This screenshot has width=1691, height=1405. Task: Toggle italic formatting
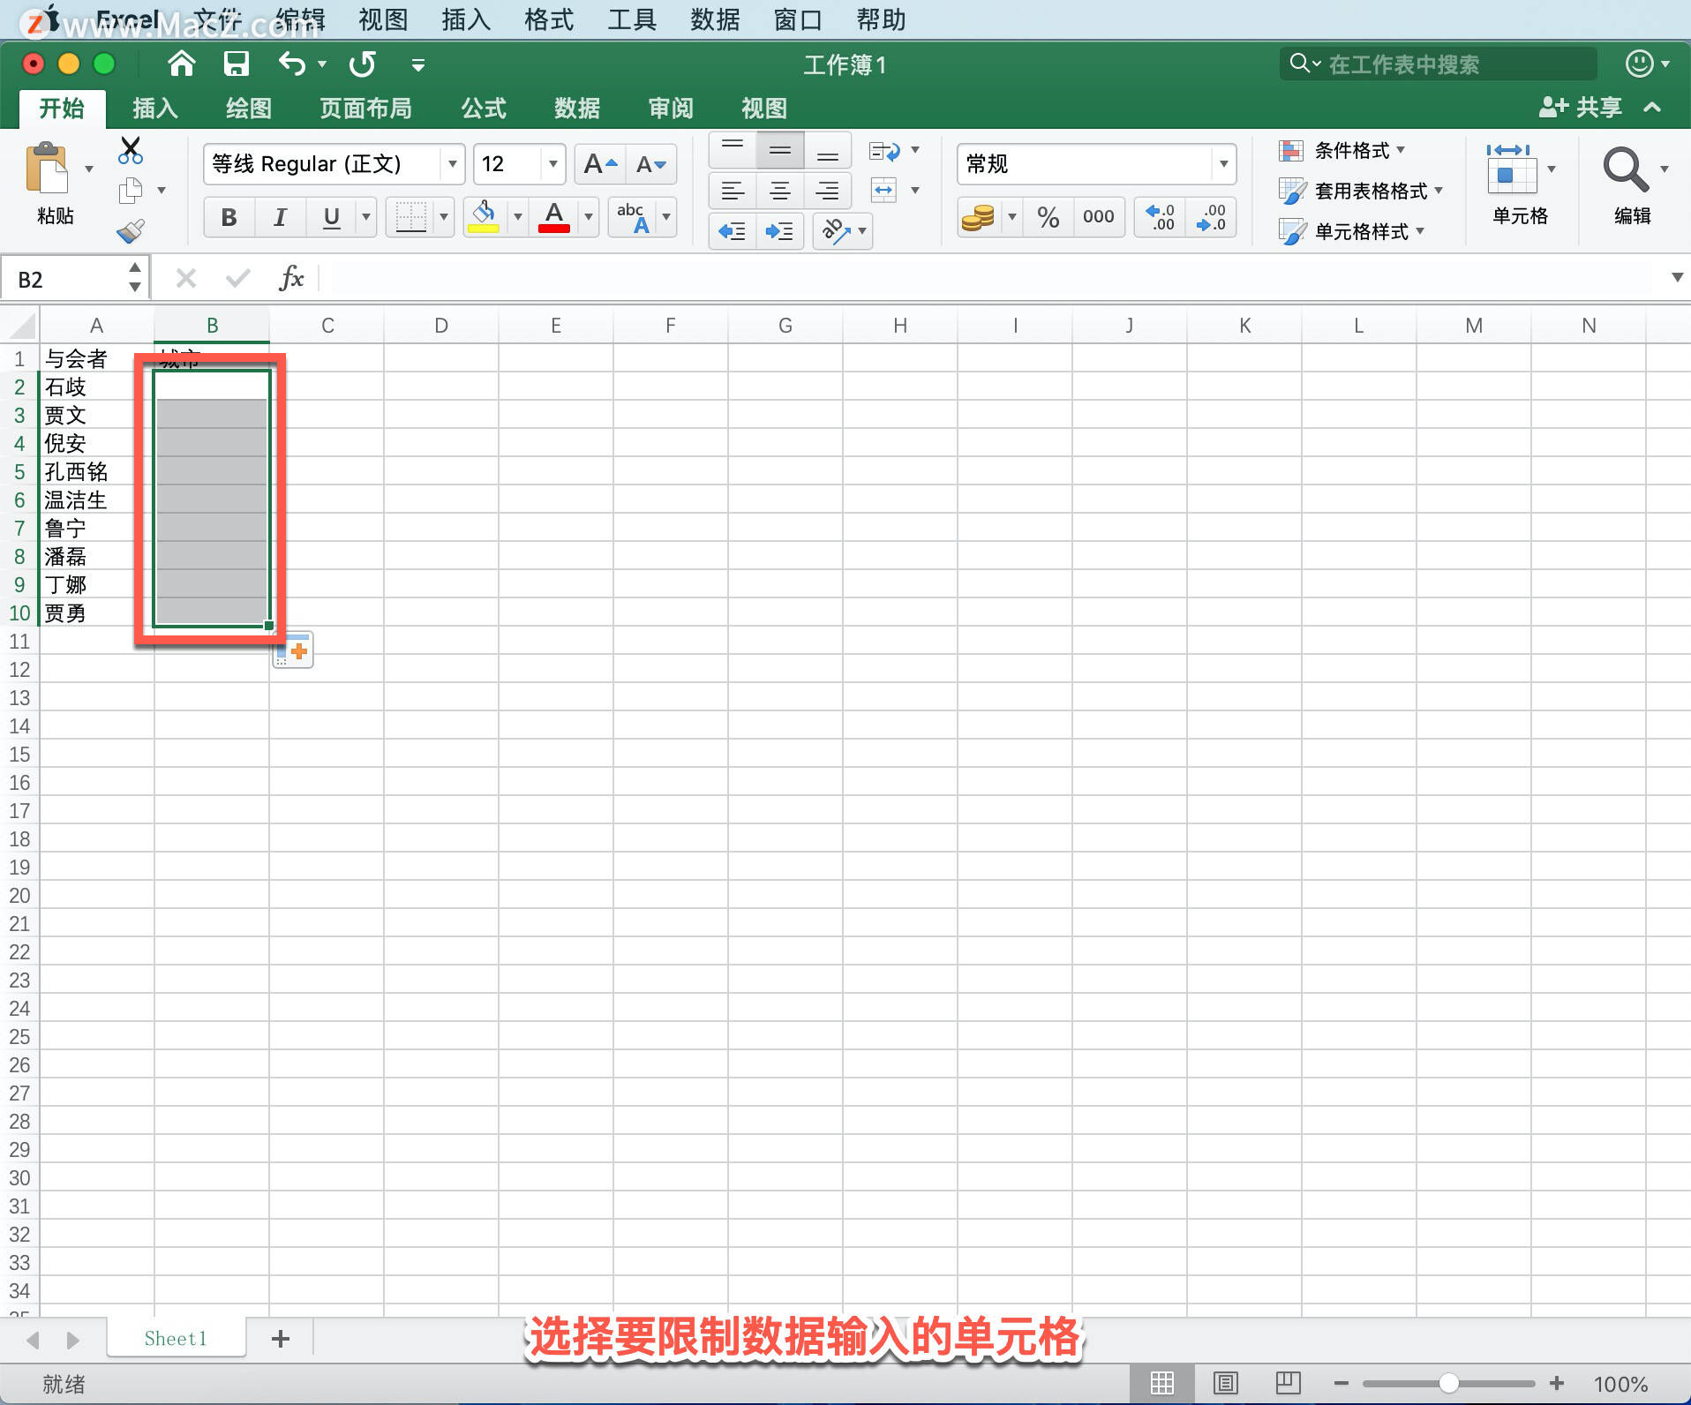(x=280, y=217)
